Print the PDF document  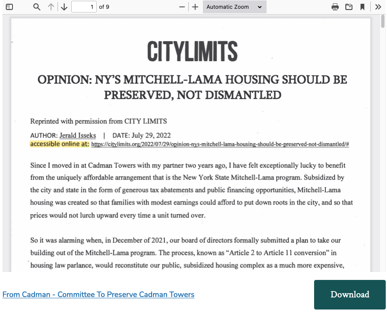point(335,7)
